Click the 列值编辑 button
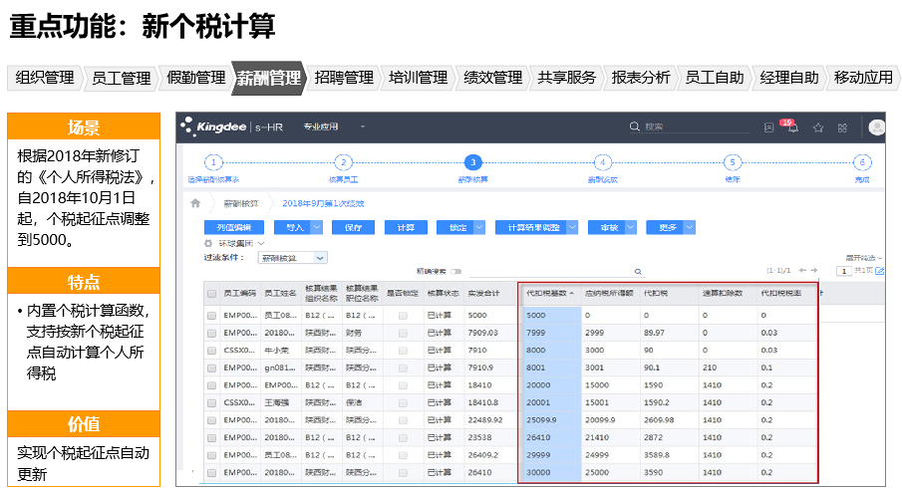Screen dimensions: 902x488 click(234, 228)
